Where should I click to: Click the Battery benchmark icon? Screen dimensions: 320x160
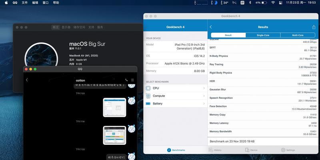pos(148,104)
